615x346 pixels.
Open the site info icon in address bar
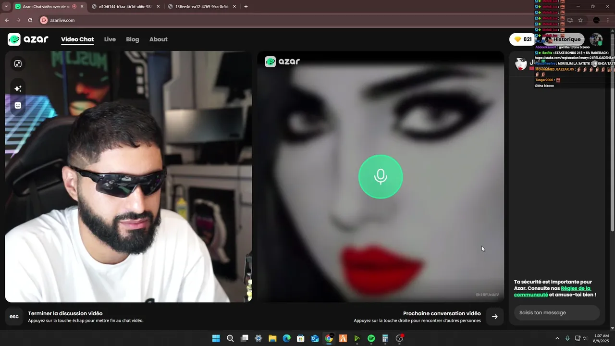[44, 20]
